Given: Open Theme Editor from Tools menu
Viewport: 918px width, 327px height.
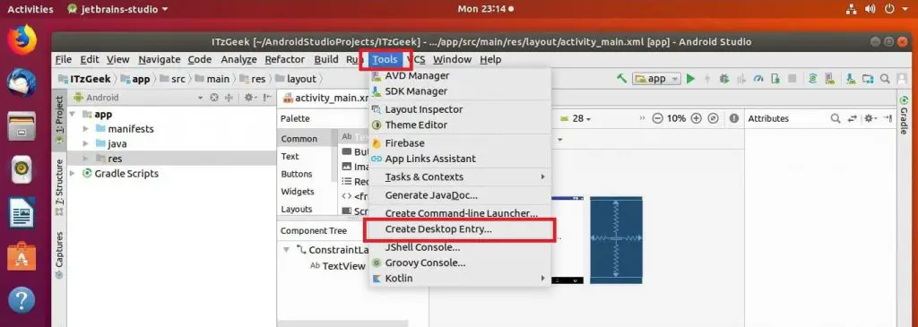Looking at the screenshot, I should [x=460, y=125].
